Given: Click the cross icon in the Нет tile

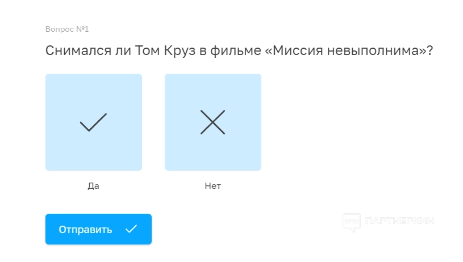Looking at the screenshot, I should click(212, 122).
